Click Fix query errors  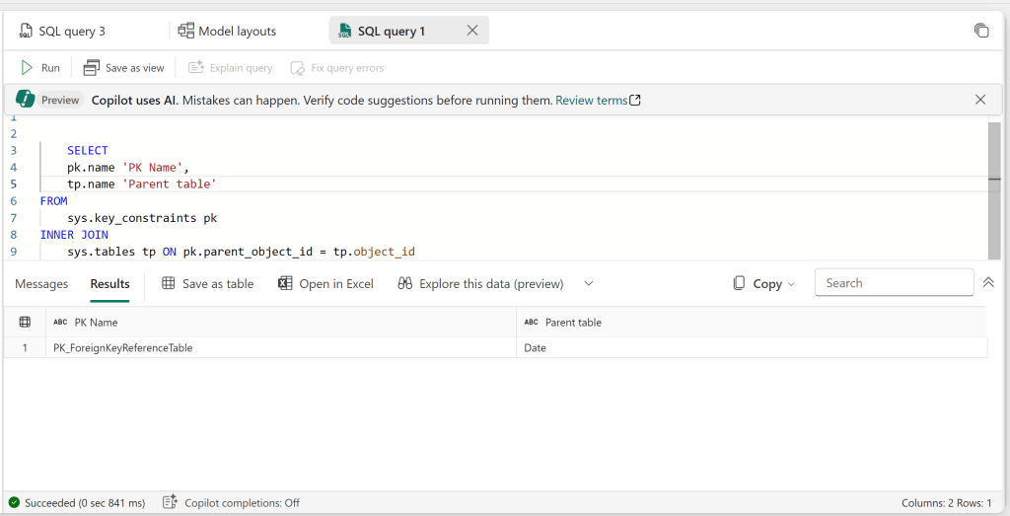pyautogui.click(x=336, y=68)
